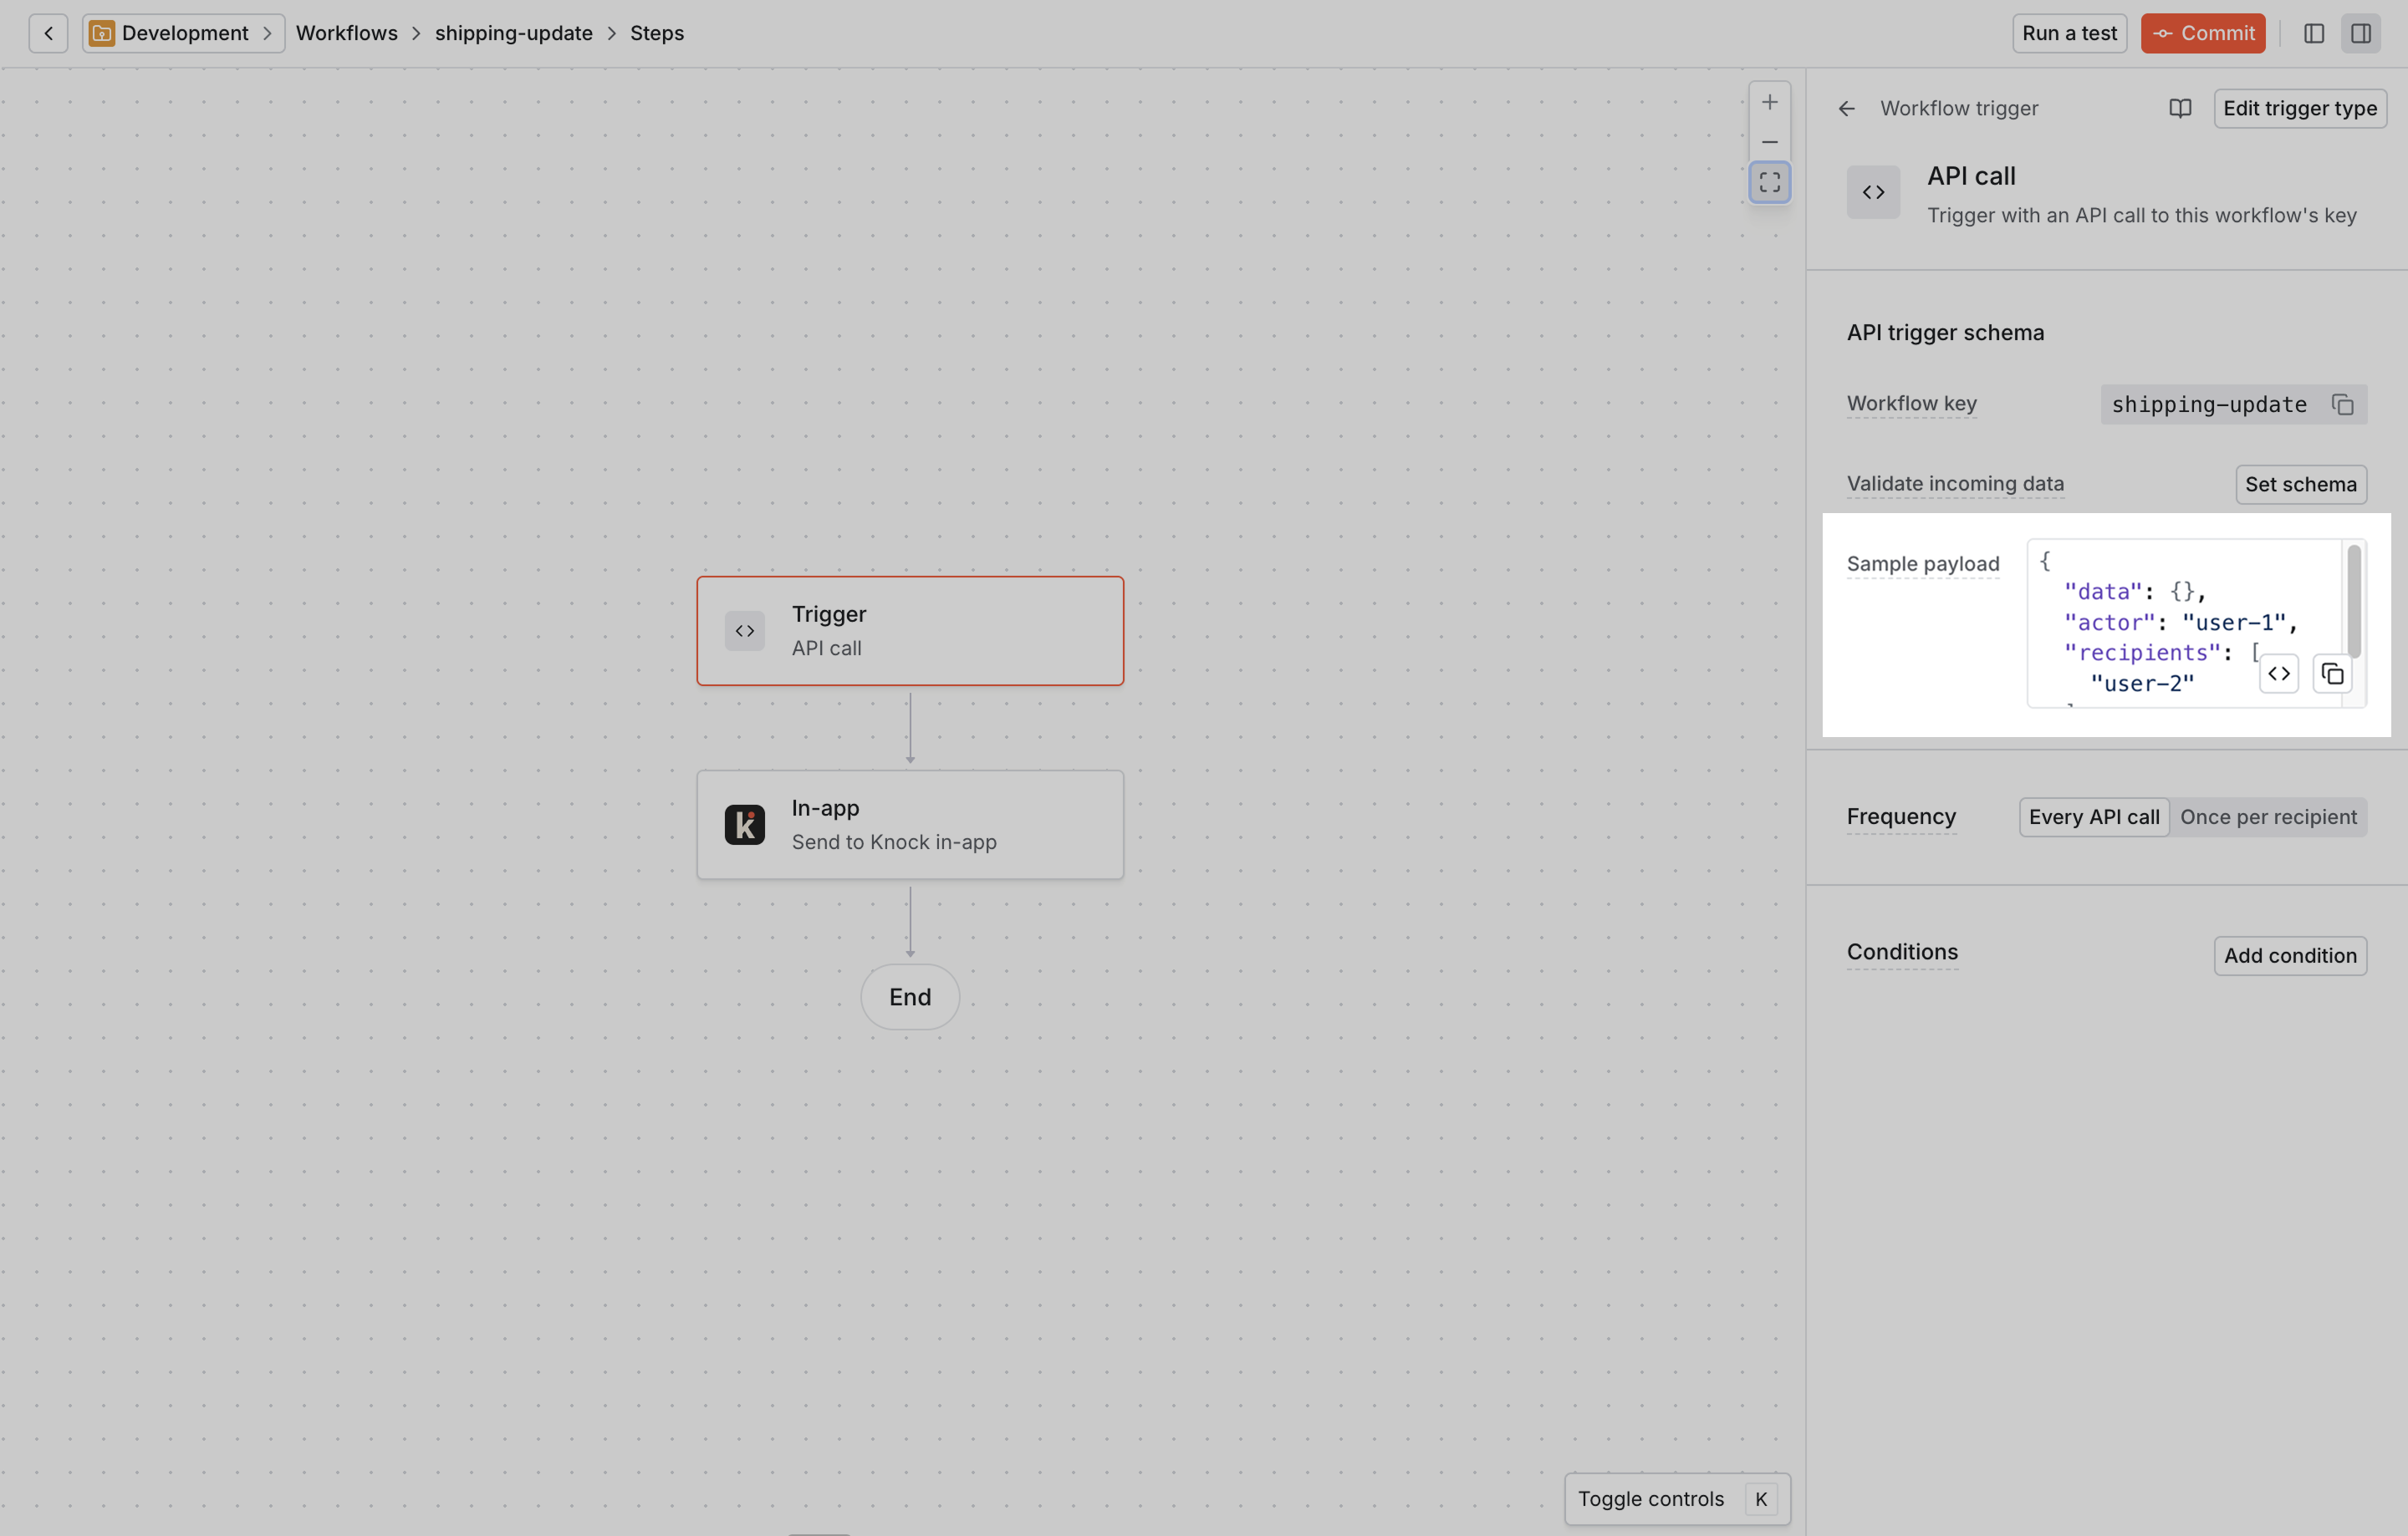Copy the sample payload code
Image resolution: width=2408 pixels, height=1536 pixels.
coord(2332,674)
